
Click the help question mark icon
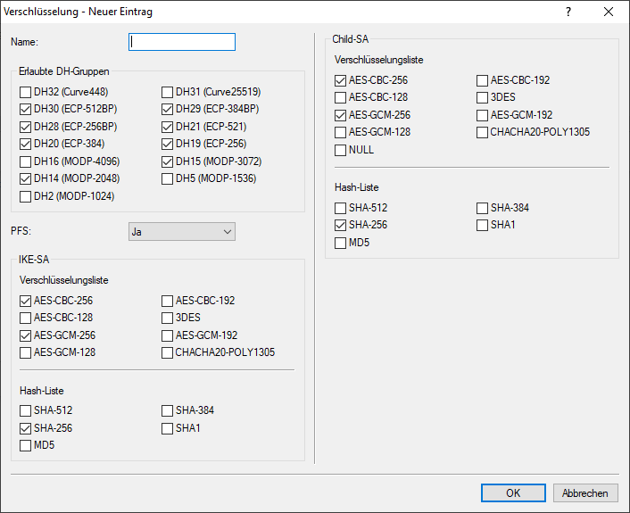(x=568, y=12)
